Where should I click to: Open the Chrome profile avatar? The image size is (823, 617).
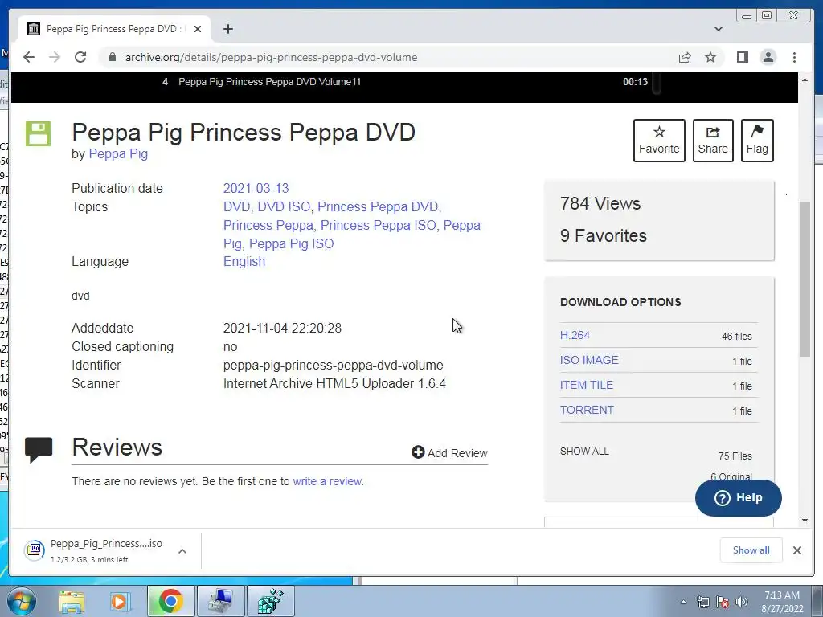[768, 57]
